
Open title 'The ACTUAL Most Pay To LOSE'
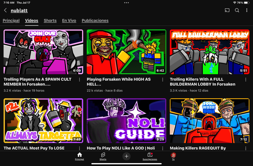coord(34,148)
